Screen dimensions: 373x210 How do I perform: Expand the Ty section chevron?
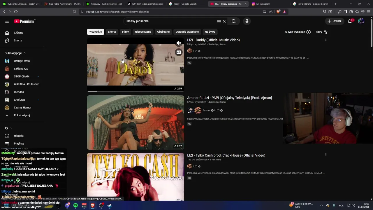pos(11,128)
